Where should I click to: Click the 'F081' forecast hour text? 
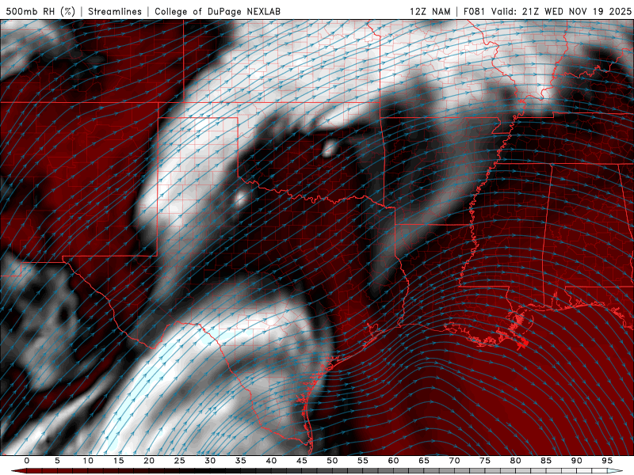[475, 11]
